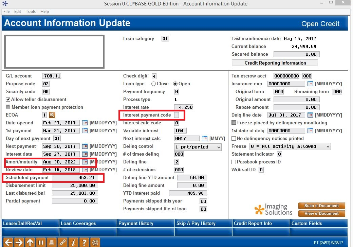
Task: Click the Interest rate field
Action: pyautogui.click(x=184, y=107)
